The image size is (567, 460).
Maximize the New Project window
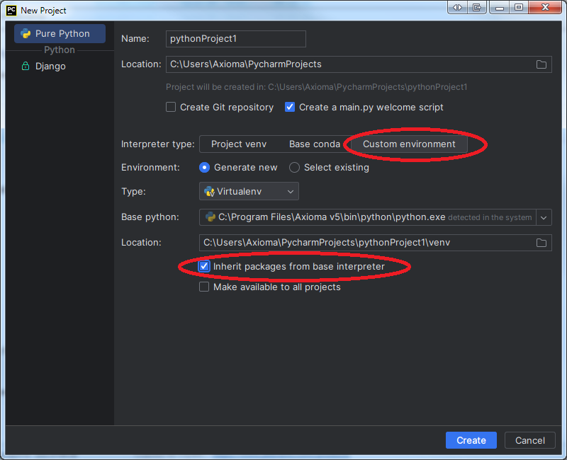[519, 7]
